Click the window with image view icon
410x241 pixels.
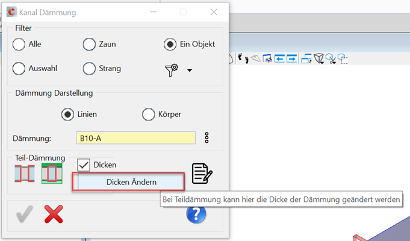(x=267, y=58)
